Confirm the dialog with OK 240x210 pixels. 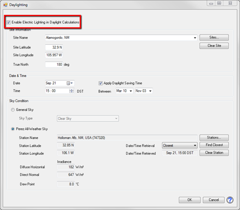tap(190, 200)
